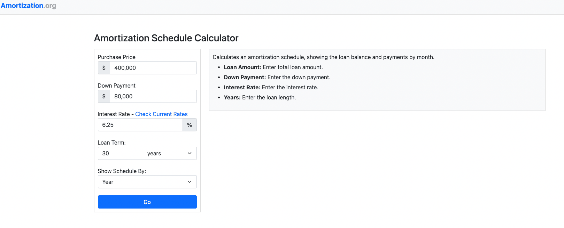Focus the Purchase Price field showing 400,000

click(153, 68)
